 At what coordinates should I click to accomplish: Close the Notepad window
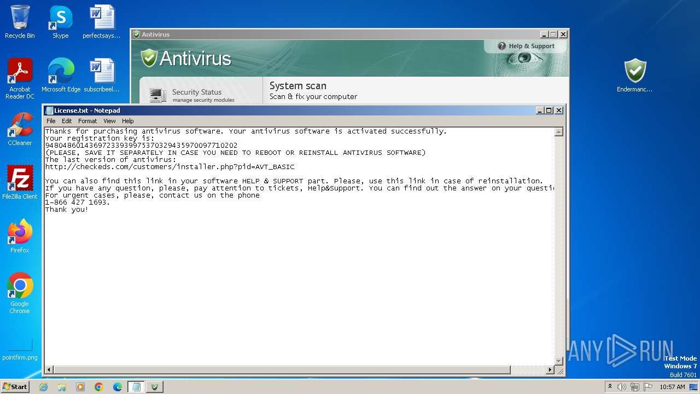click(559, 111)
